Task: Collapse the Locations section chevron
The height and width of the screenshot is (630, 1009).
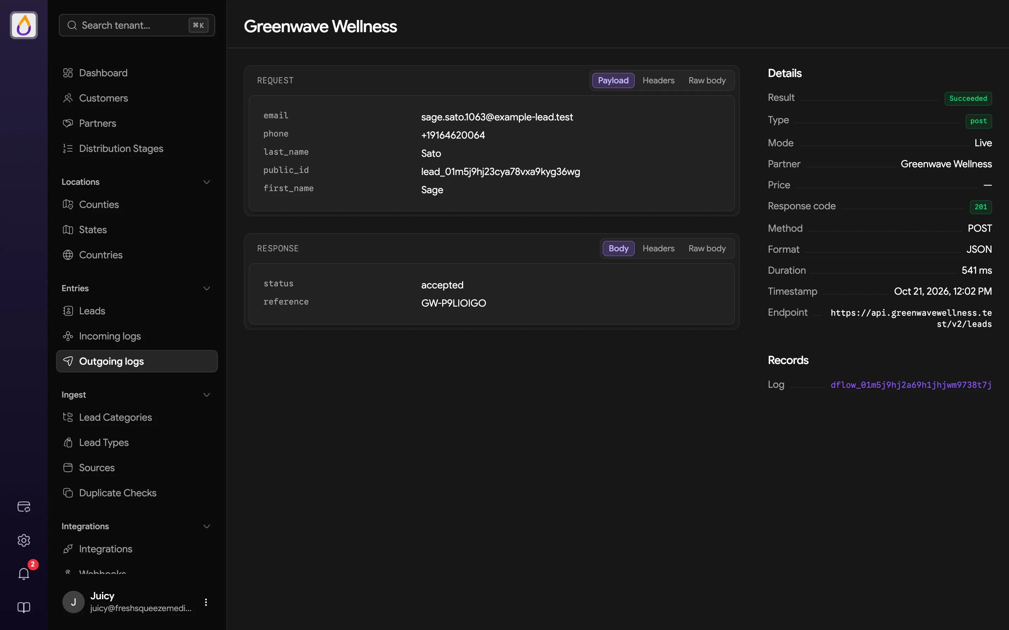Action: click(206, 182)
